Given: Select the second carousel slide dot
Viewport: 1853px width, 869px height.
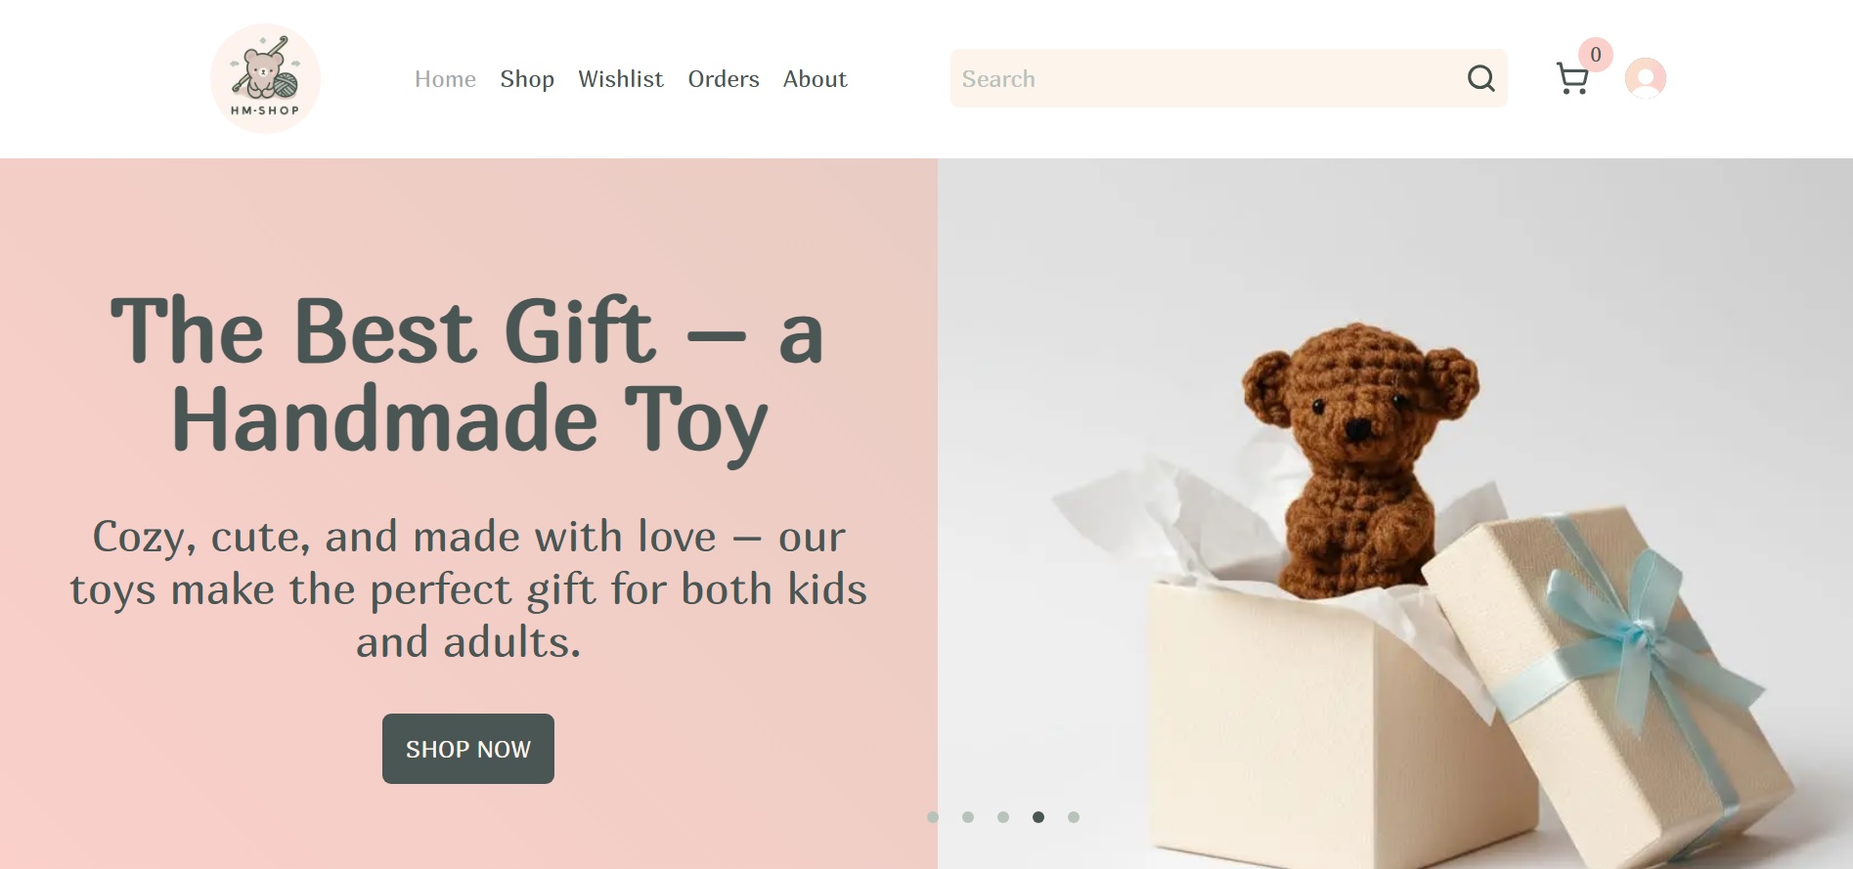Looking at the screenshot, I should [968, 817].
